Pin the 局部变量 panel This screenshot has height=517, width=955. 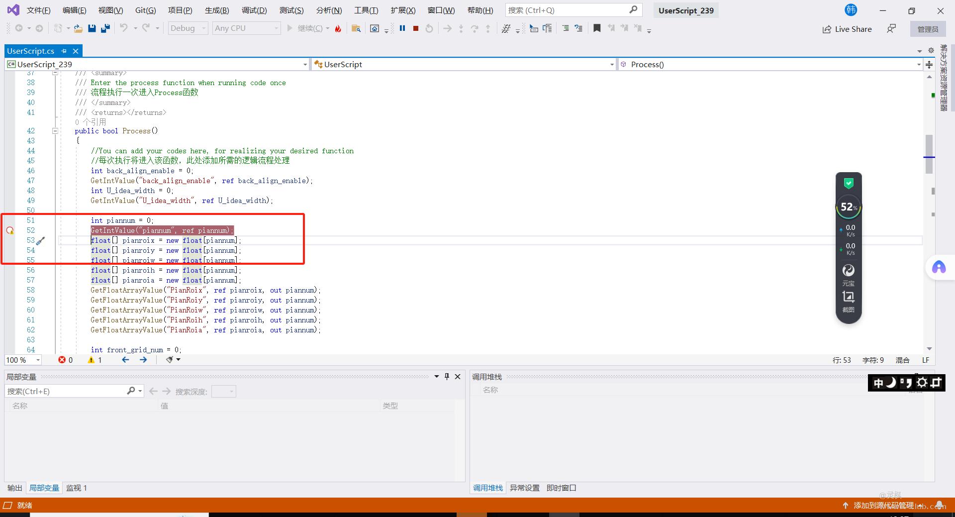(x=447, y=377)
